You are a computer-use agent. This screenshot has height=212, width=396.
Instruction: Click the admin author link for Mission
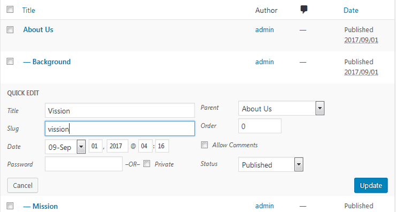pos(264,206)
